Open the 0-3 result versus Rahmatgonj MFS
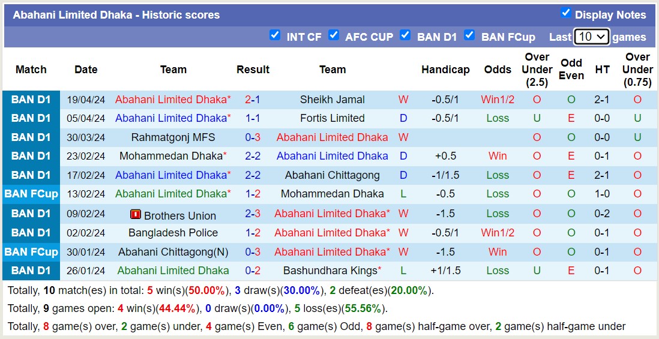Screen dimensions: 659x339 pos(253,137)
